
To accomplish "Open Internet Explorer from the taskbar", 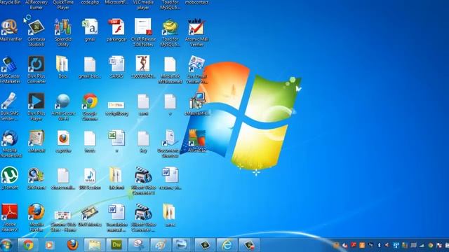I will [227, 245].
